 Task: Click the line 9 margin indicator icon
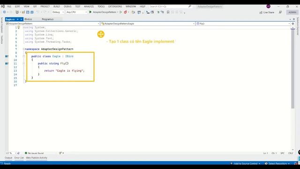click(7, 56)
